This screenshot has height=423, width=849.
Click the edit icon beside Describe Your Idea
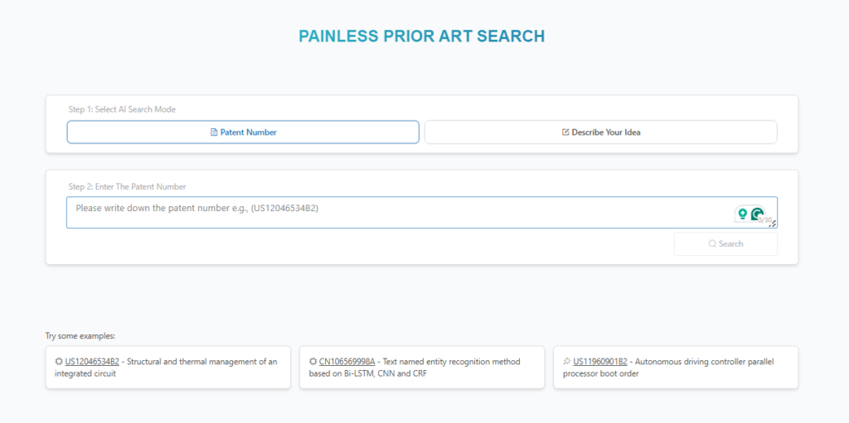565,132
